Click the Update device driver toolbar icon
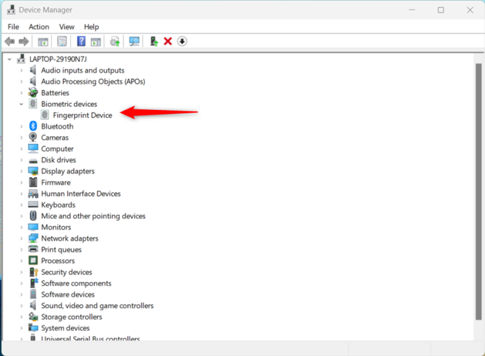The width and height of the screenshot is (485, 356). click(115, 41)
